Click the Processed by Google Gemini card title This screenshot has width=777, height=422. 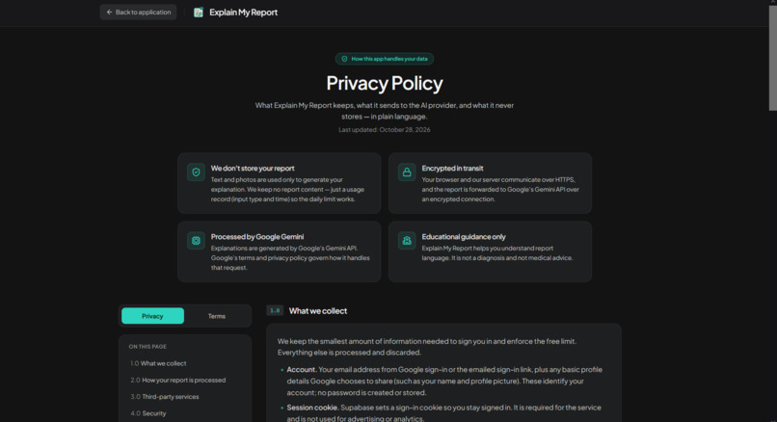tap(257, 237)
